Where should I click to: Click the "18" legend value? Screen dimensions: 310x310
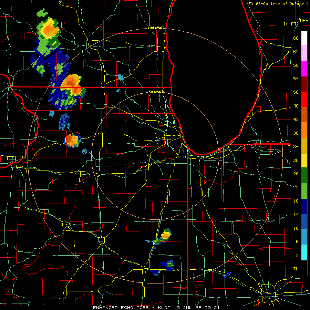(x=296, y=201)
